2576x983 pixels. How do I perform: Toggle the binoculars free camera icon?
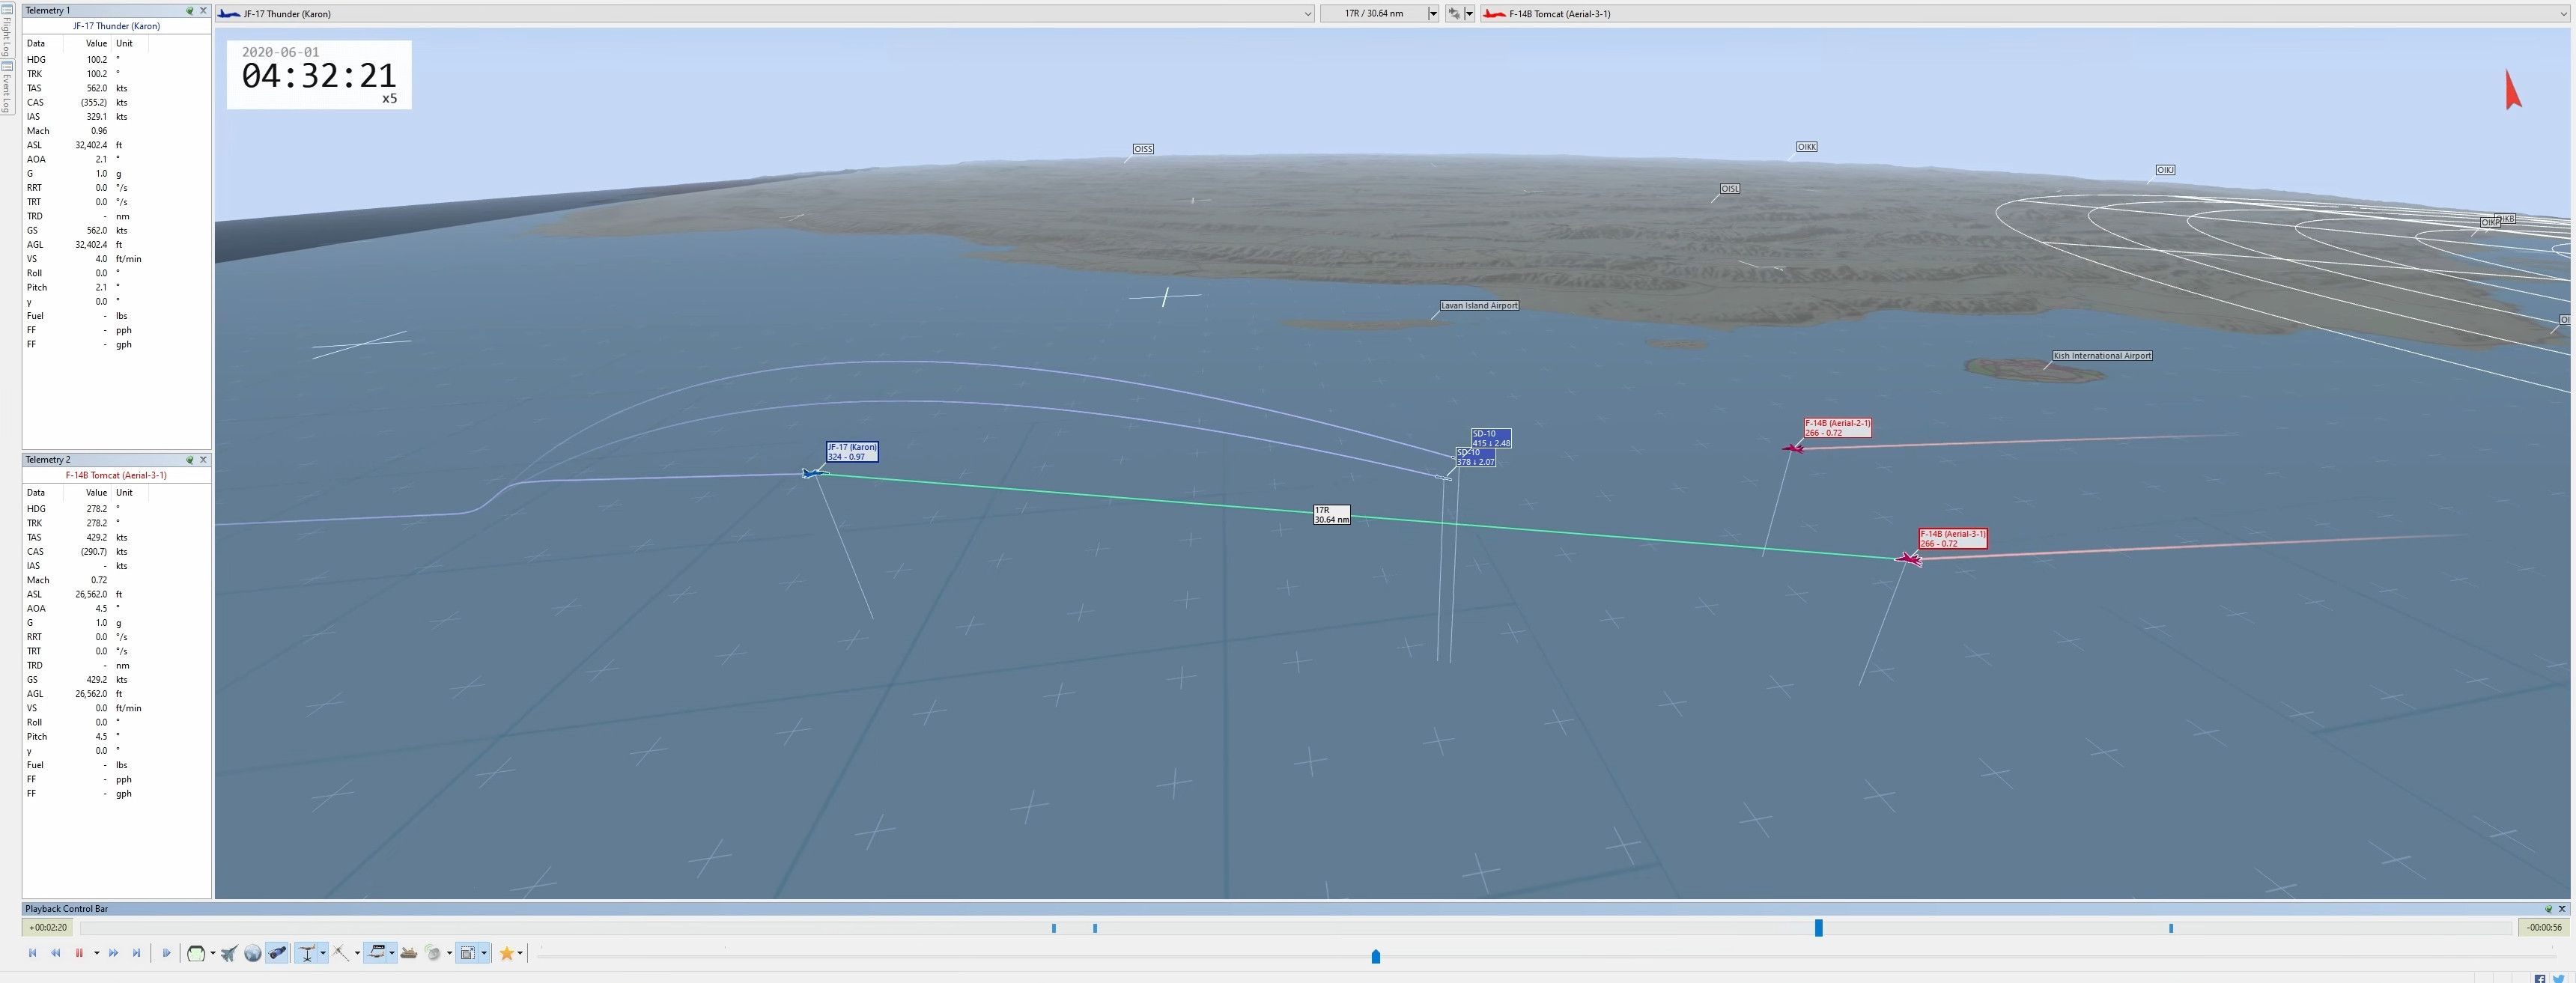point(278,953)
